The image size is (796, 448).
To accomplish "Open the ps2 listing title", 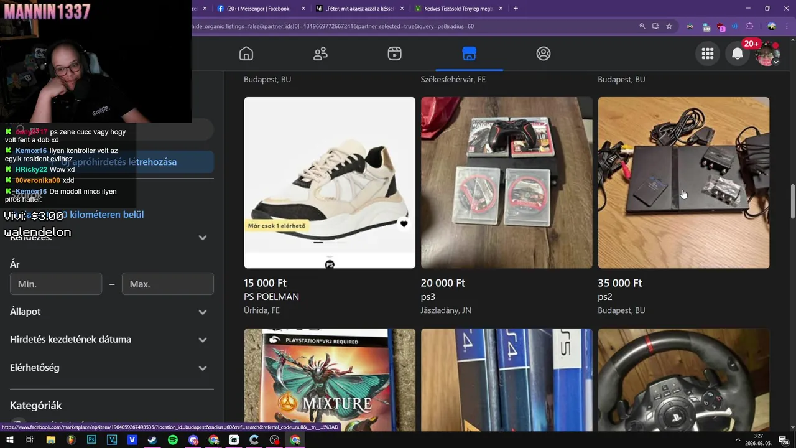I will 605,297.
